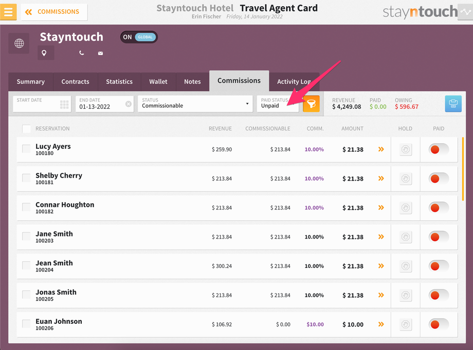Click the email envelope icon
The image size is (473, 350).
[x=100, y=53]
